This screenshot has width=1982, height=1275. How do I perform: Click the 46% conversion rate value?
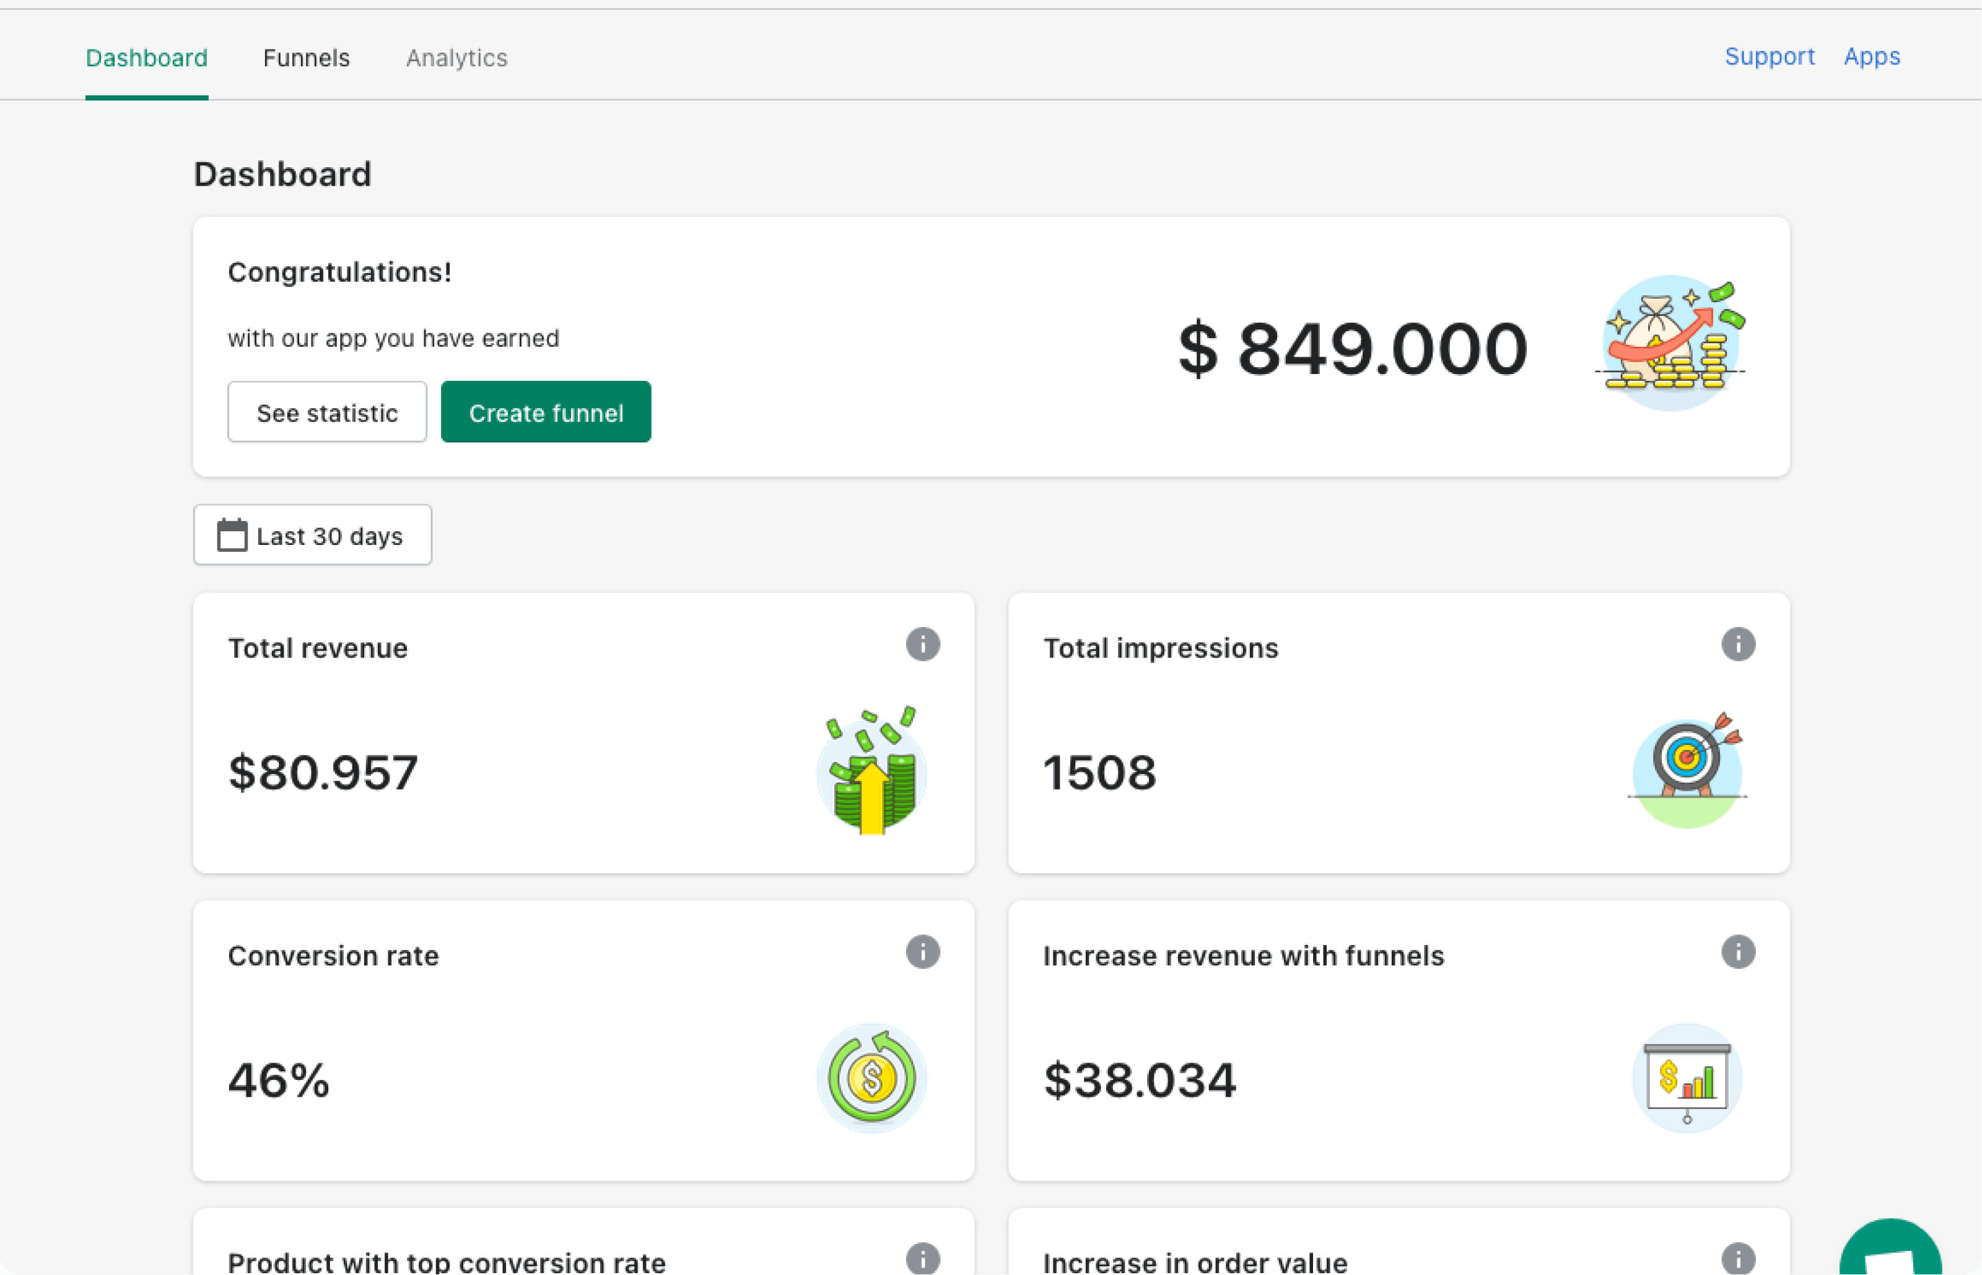pos(279,1081)
